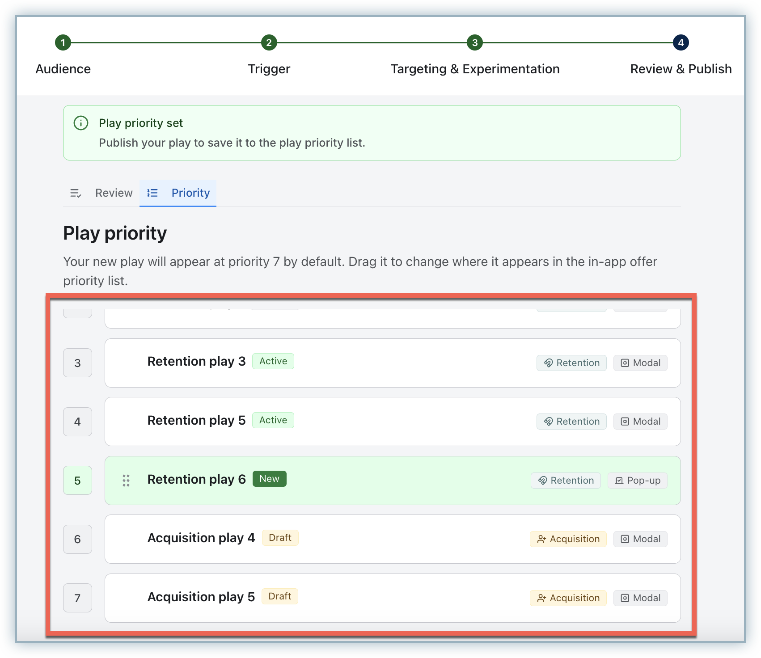The height and width of the screenshot is (658, 761).
Task: Click Modal tag on Acquisition play 5
Action: pyautogui.click(x=640, y=598)
